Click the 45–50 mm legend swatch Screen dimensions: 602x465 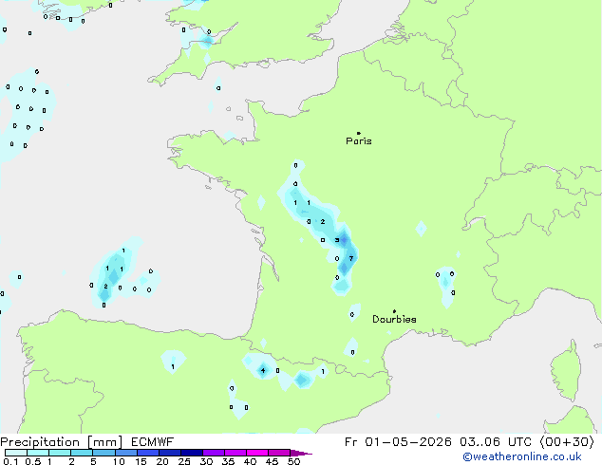click(x=279, y=453)
